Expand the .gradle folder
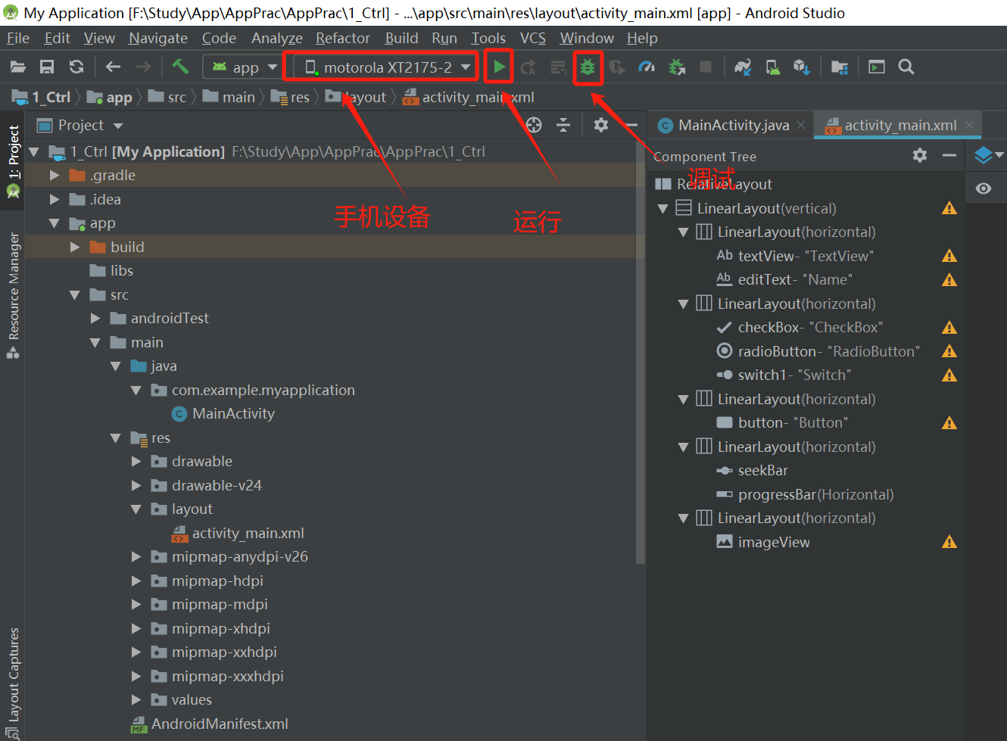Image resolution: width=1007 pixels, height=741 pixels. (55, 176)
